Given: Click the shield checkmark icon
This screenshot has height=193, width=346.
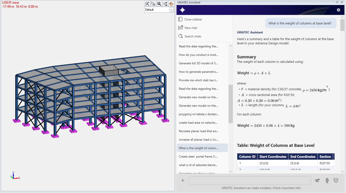Looking at the screenshot, I should click(336, 181).
